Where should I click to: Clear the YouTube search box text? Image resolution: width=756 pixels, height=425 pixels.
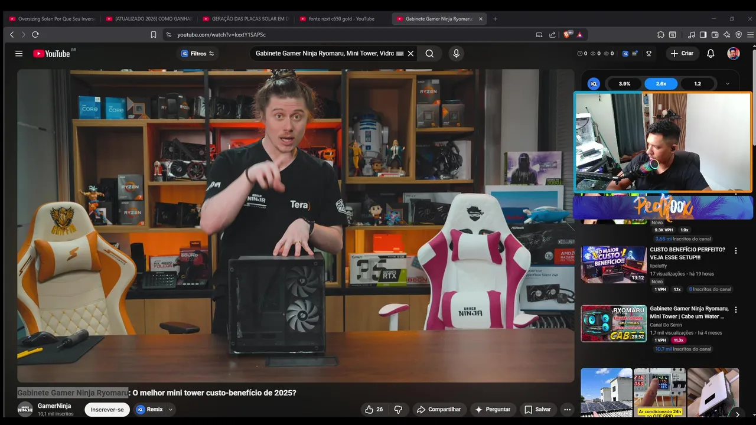[x=410, y=54]
